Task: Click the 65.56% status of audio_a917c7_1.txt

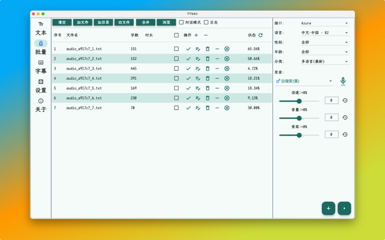Action: tap(254, 49)
